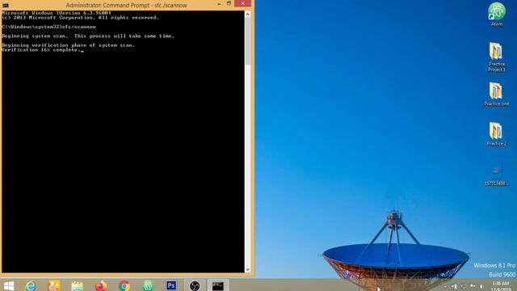Open Atom editor from the taskbar
The image size is (517, 291).
(148, 285)
